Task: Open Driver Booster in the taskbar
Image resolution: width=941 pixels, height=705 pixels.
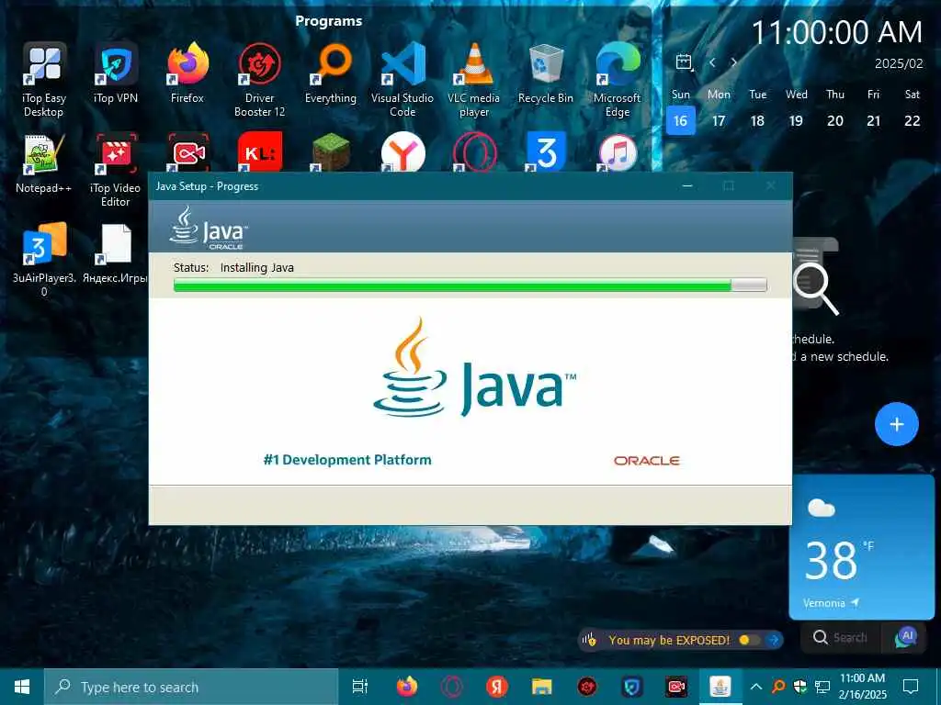Action: (x=587, y=687)
